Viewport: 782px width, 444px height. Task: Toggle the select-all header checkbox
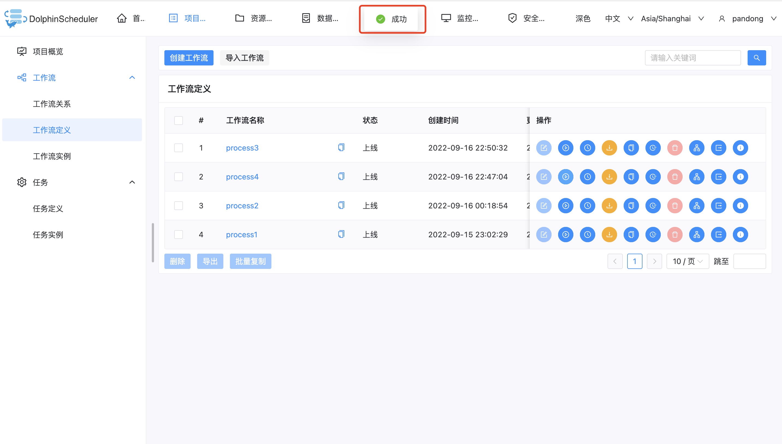179,121
